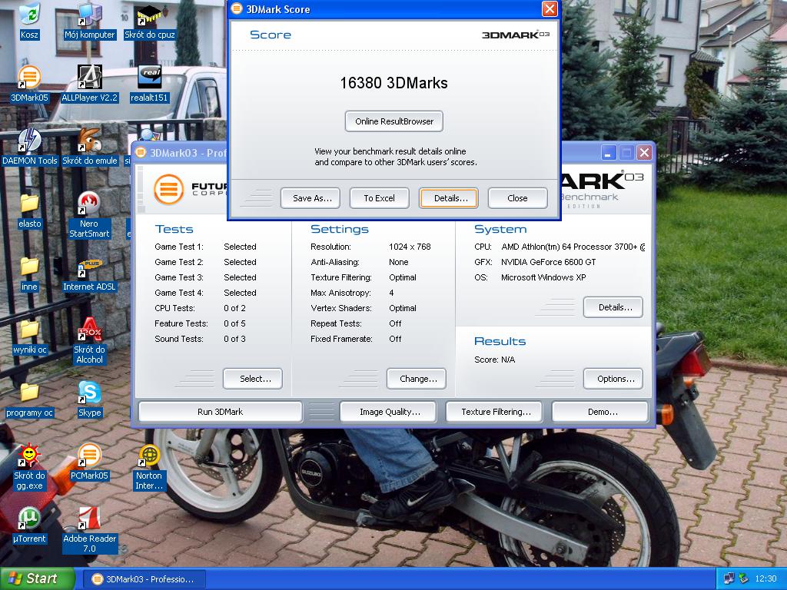Open realalt151 desktop icon
This screenshot has height=590, width=787.
[x=149, y=84]
